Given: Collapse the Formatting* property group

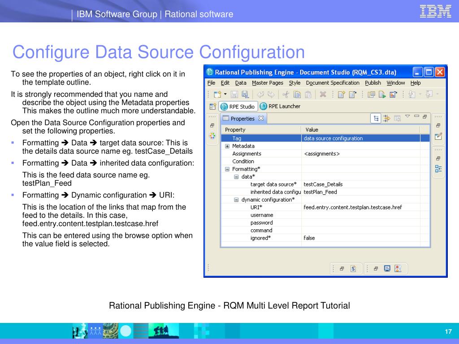Looking at the screenshot, I should coord(227,169).
